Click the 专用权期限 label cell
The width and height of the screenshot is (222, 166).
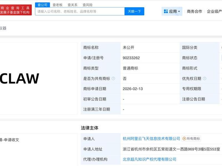(x=200, y=89)
